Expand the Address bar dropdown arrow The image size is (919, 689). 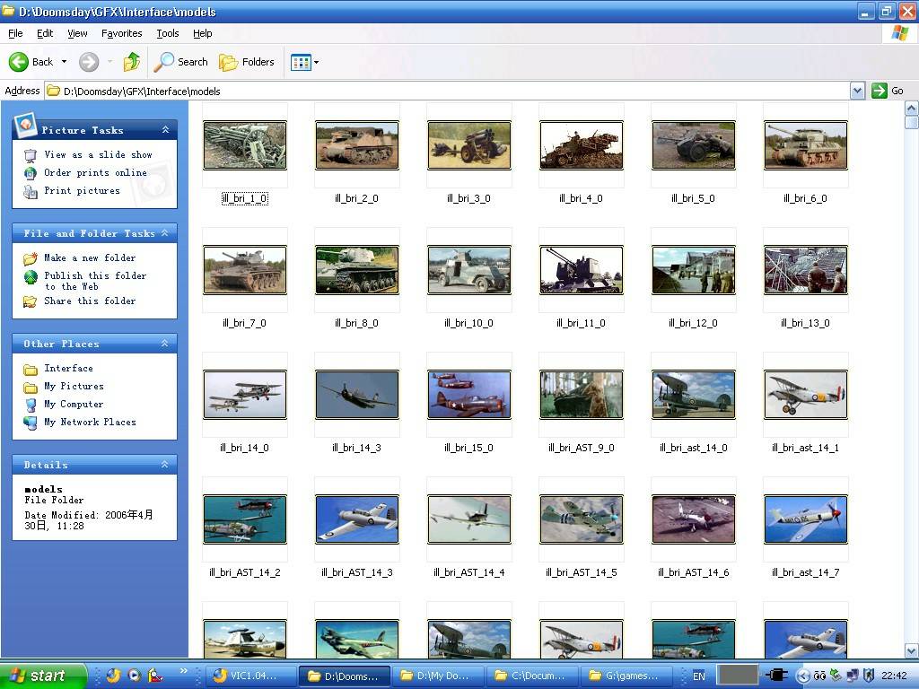click(857, 91)
